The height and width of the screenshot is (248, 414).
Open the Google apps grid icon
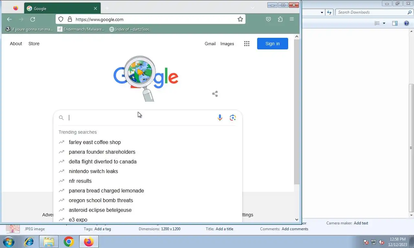[247, 44]
